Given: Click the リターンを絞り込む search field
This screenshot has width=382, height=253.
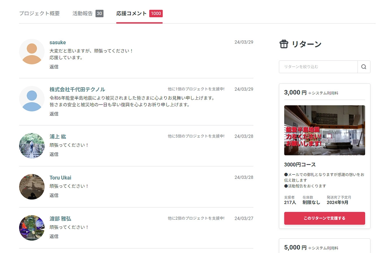Looking at the screenshot, I should (318, 67).
